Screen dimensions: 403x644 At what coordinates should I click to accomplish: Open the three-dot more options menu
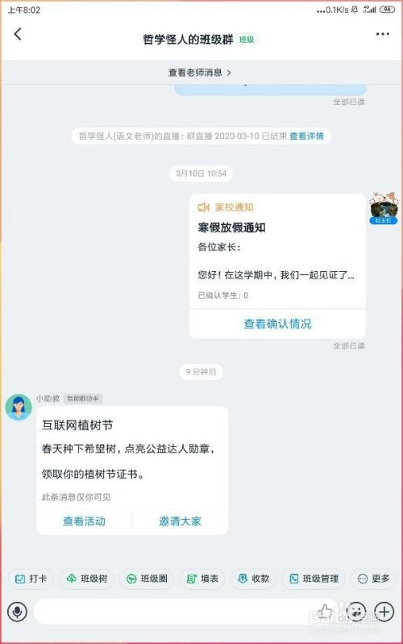tap(383, 34)
